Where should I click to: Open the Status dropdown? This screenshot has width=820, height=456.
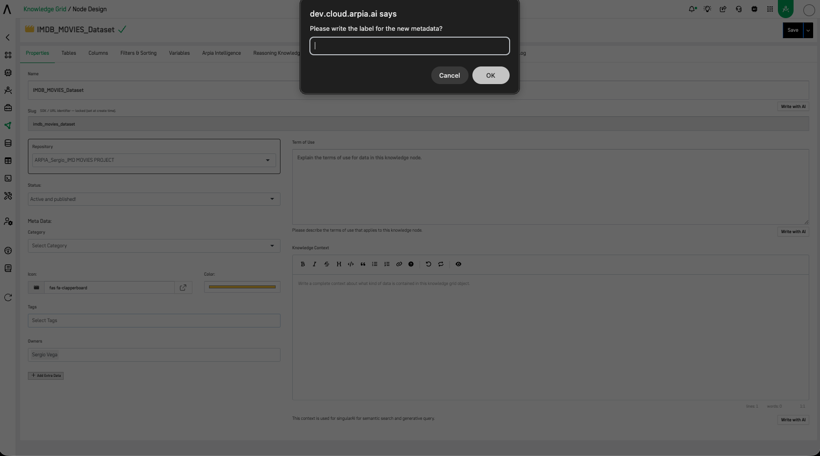pos(154,199)
